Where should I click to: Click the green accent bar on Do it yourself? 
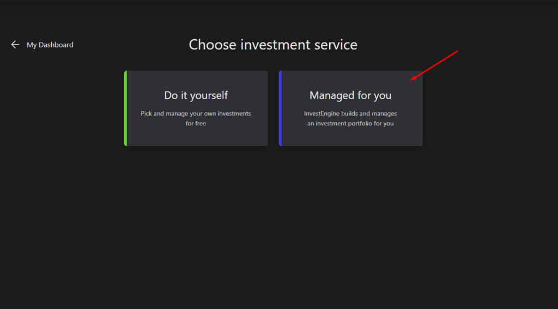click(125, 108)
